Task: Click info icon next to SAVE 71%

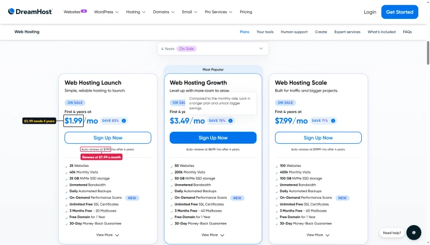Action: (333, 121)
